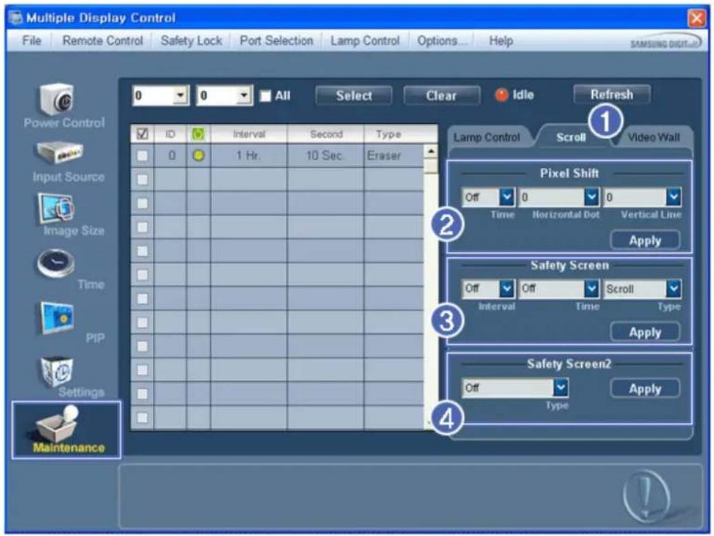Select the '1 Hr.' interval cell
The width and height of the screenshot is (714, 536).
[249, 156]
